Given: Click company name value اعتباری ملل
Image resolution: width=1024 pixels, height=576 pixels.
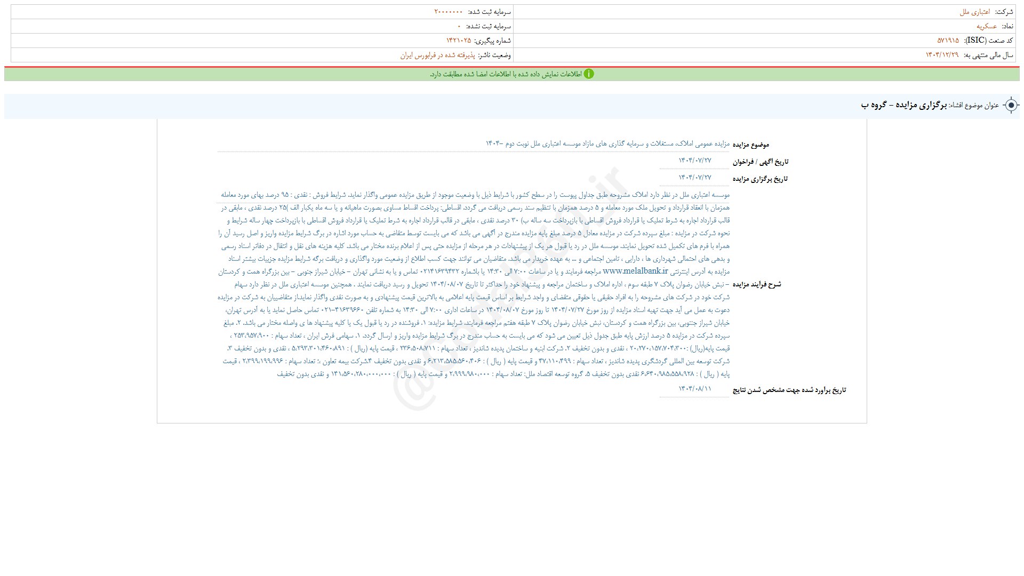Looking at the screenshot, I should pyautogui.click(x=975, y=12).
